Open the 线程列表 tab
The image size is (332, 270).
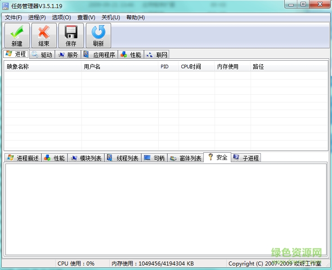coord(123,158)
